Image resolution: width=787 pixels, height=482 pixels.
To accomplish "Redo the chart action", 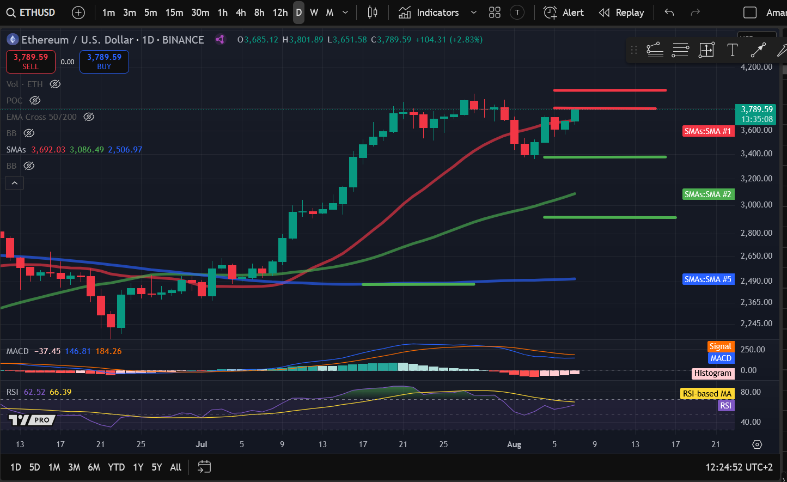I will 695,13.
